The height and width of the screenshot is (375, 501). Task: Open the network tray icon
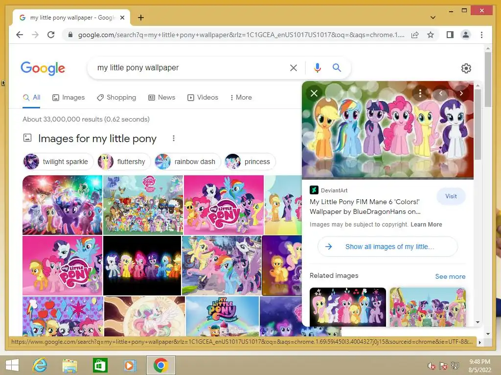click(x=455, y=366)
